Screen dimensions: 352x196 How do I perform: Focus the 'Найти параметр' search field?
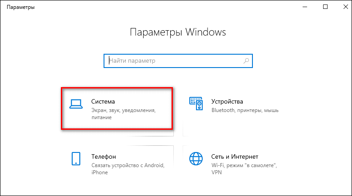[x=178, y=61]
